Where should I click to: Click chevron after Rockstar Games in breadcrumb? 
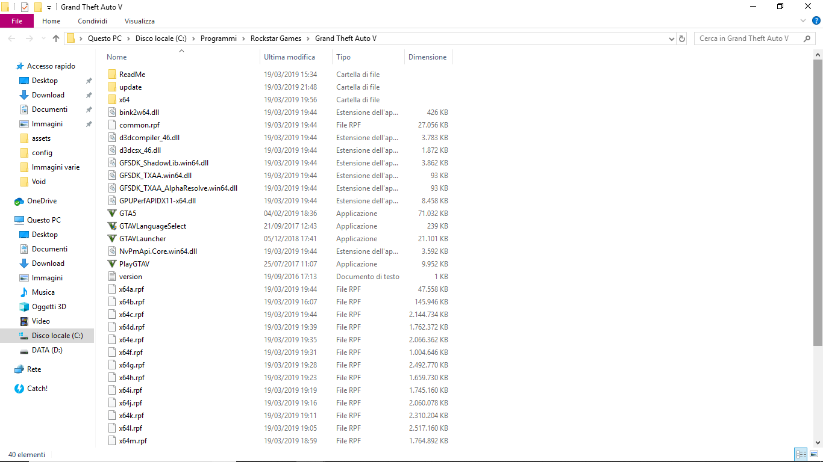(308, 38)
